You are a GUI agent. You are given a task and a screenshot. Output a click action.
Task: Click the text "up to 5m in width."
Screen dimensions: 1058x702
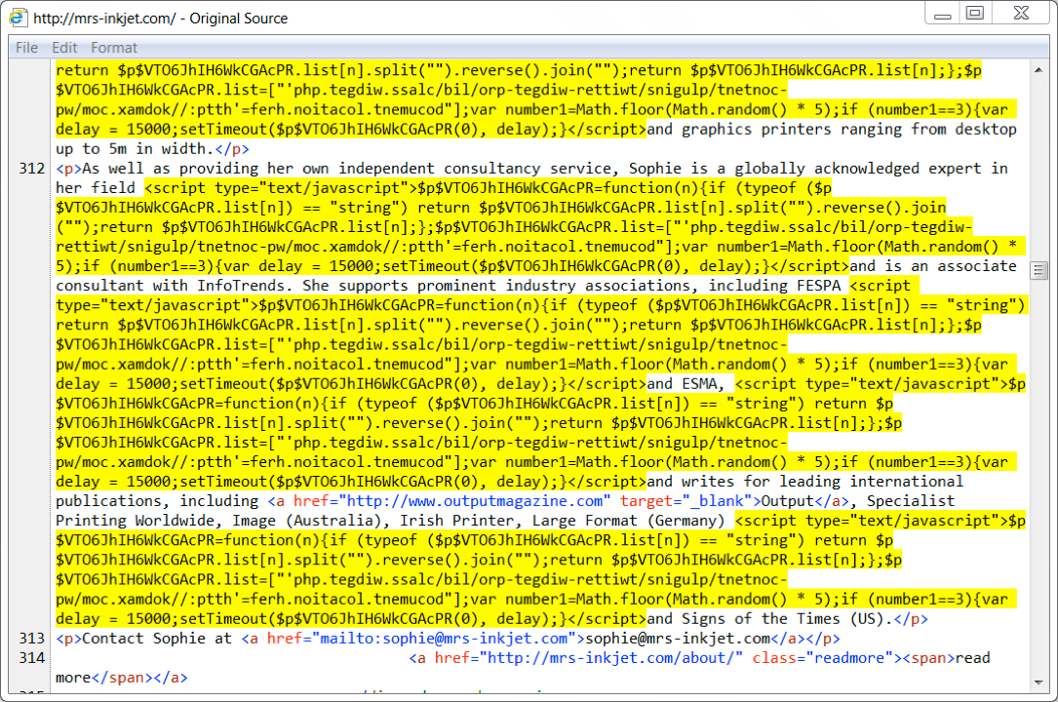pos(135,149)
